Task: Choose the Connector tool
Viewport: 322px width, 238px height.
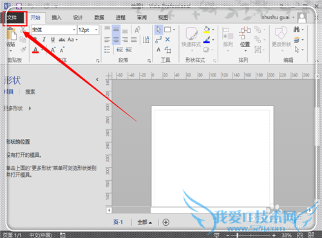Action: 158,40
